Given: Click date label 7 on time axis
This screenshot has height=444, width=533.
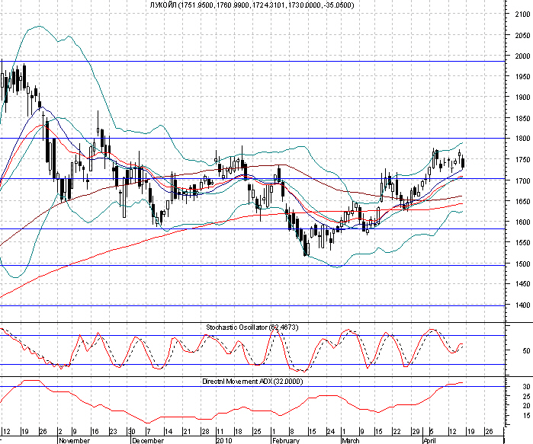Looking at the screenshot, I should [148, 432].
